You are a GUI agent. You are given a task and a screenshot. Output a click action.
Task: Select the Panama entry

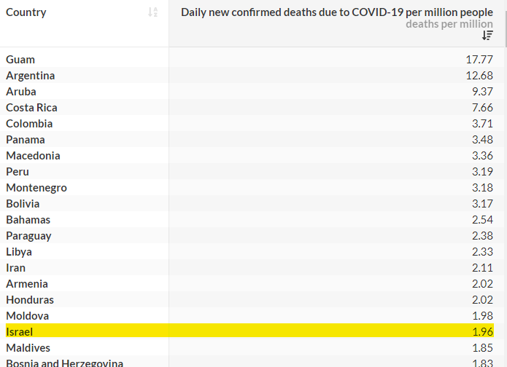click(x=26, y=139)
